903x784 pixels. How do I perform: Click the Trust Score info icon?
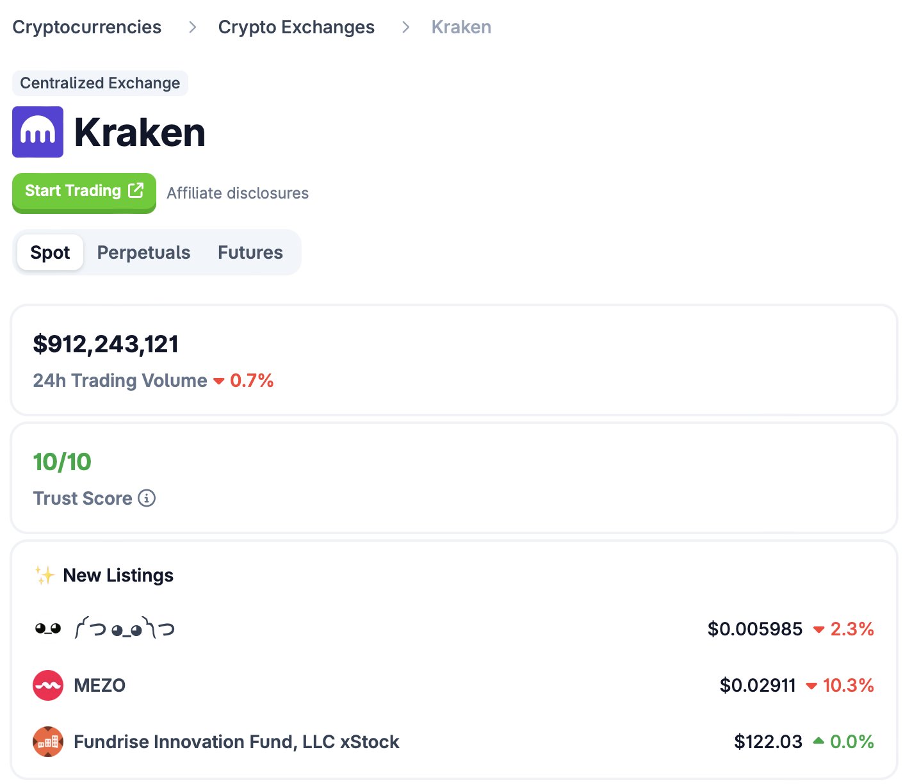(147, 498)
